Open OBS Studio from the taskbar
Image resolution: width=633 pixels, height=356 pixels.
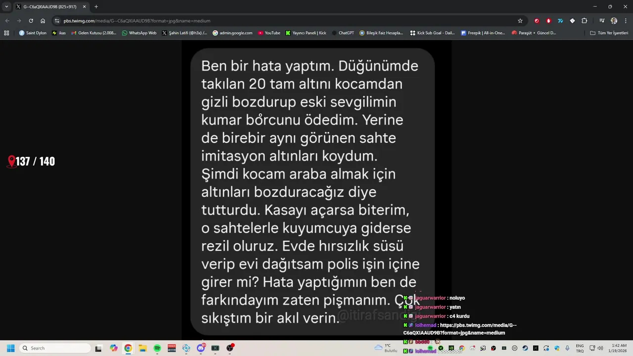coord(230,348)
